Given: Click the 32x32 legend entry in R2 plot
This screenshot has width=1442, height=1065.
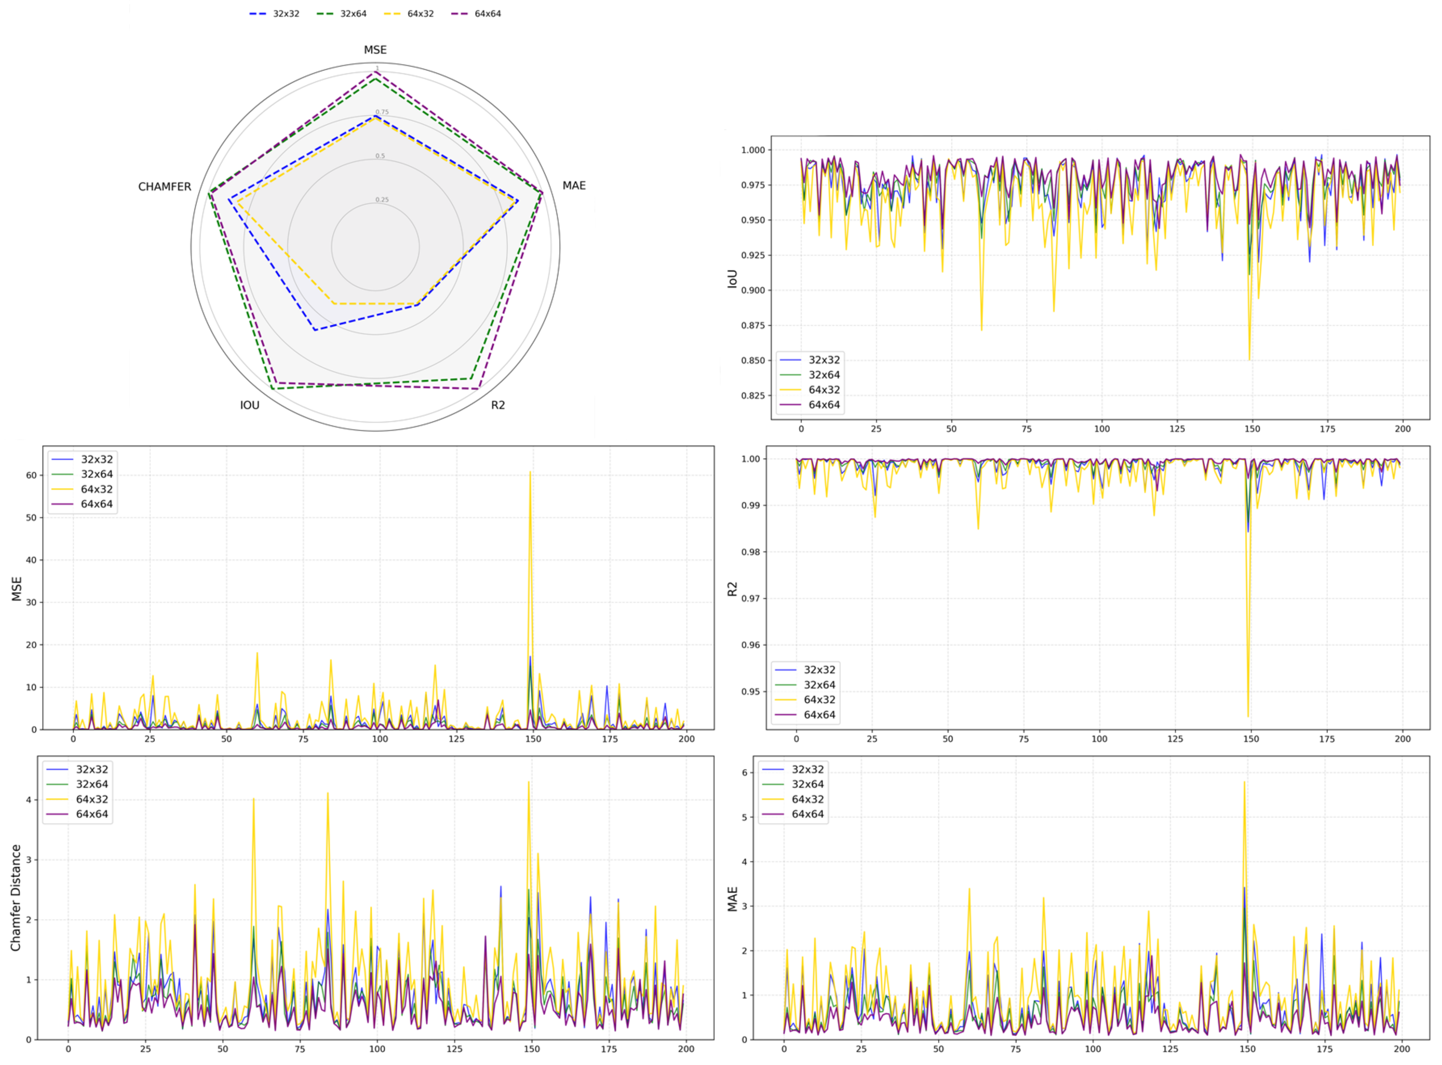Looking at the screenshot, I should click(819, 669).
